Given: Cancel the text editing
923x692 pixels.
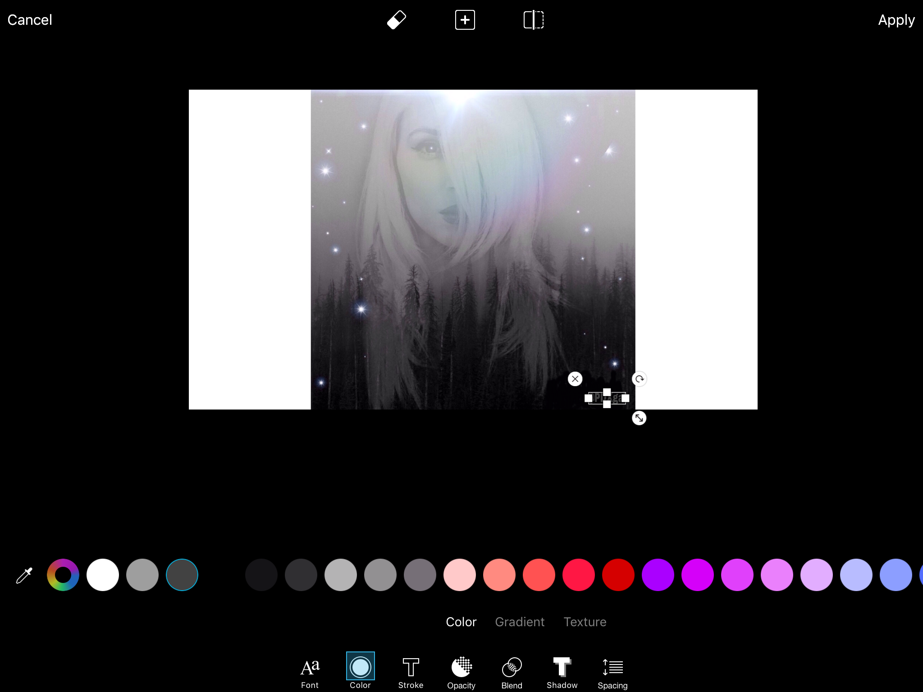Looking at the screenshot, I should point(30,20).
